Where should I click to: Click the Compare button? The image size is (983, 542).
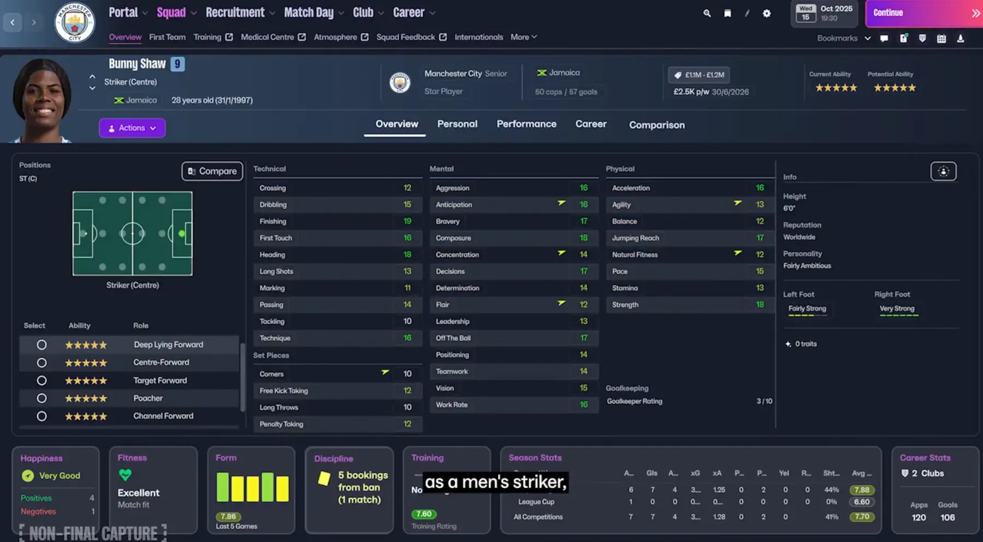click(x=212, y=171)
